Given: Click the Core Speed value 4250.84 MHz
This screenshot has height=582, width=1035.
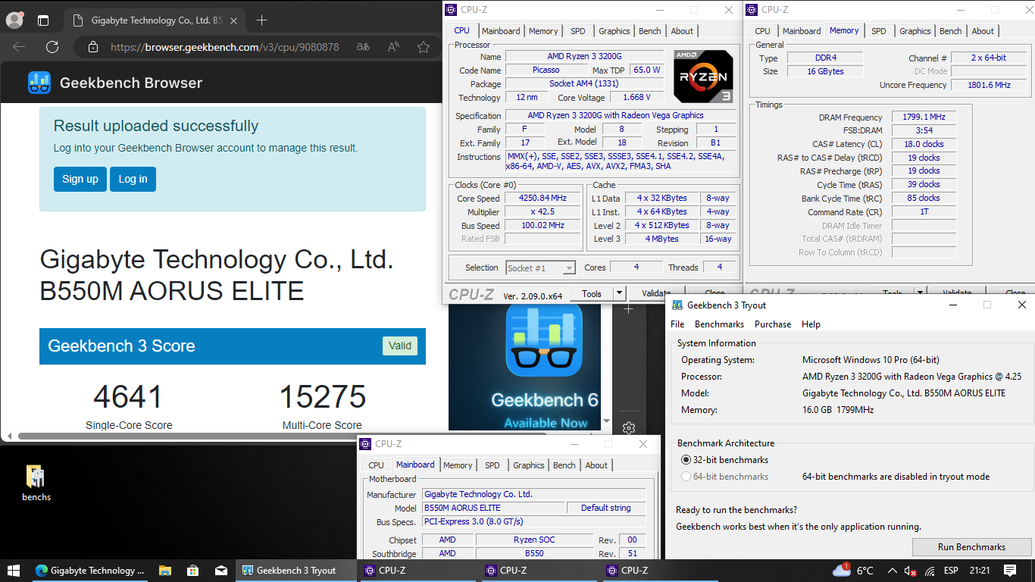Looking at the screenshot, I should pos(543,199).
